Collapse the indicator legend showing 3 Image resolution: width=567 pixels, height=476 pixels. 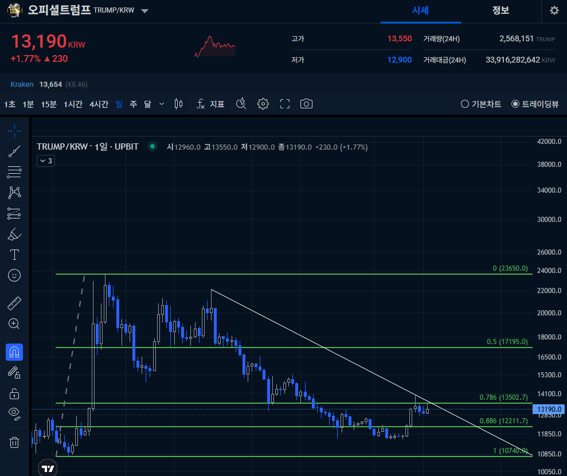45,161
